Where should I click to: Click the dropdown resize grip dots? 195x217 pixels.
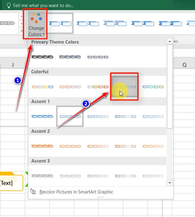click(101, 197)
